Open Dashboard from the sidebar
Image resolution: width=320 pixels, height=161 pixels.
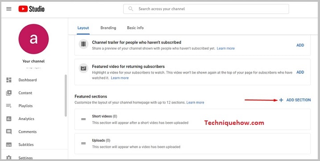coord(28,80)
